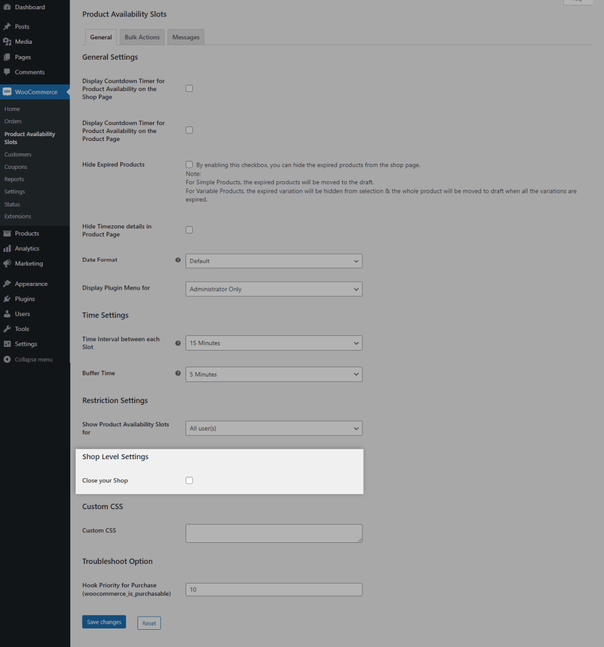Click the Dashboard icon in sidebar
604x647 pixels.
[7, 7]
